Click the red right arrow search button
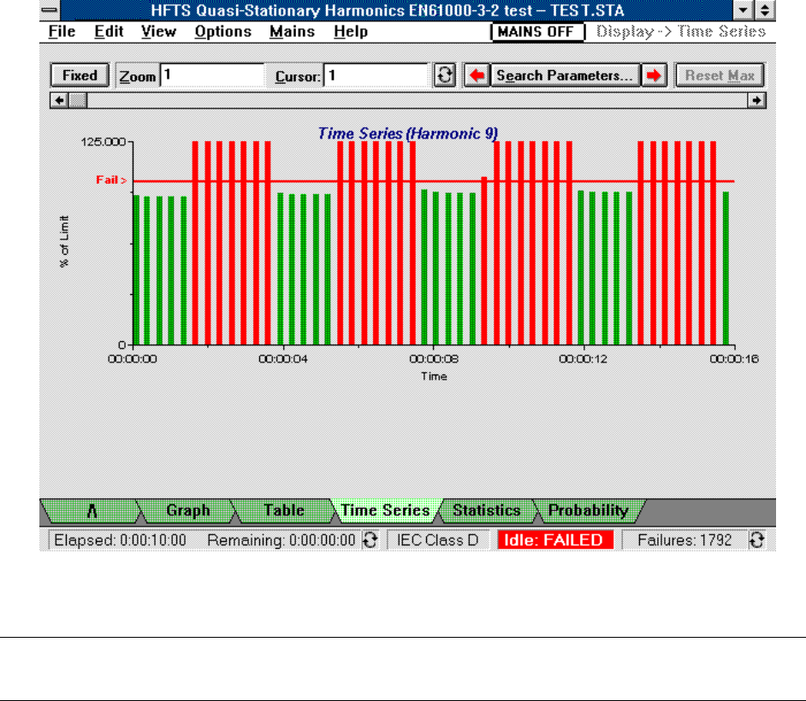The width and height of the screenshot is (806, 701). pos(655,75)
